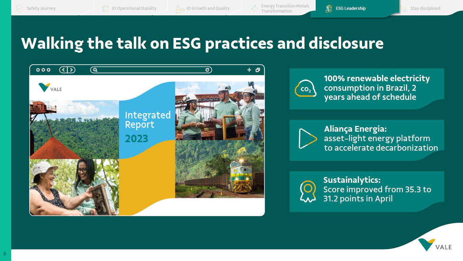Screen dimensions: 463x261
Task: Select the photo of two women beekeeping
Action: pos(74,187)
